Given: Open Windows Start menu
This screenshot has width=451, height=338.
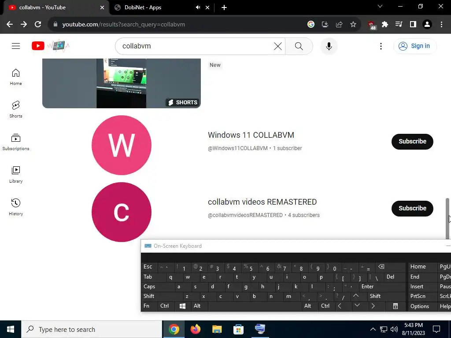Looking at the screenshot, I should pyautogui.click(x=11, y=329).
